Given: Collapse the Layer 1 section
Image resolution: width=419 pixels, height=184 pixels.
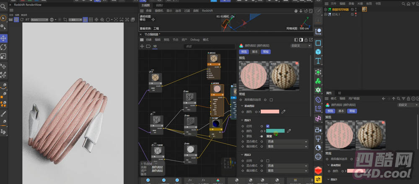Looking at the screenshot, I should click(x=242, y=120).
